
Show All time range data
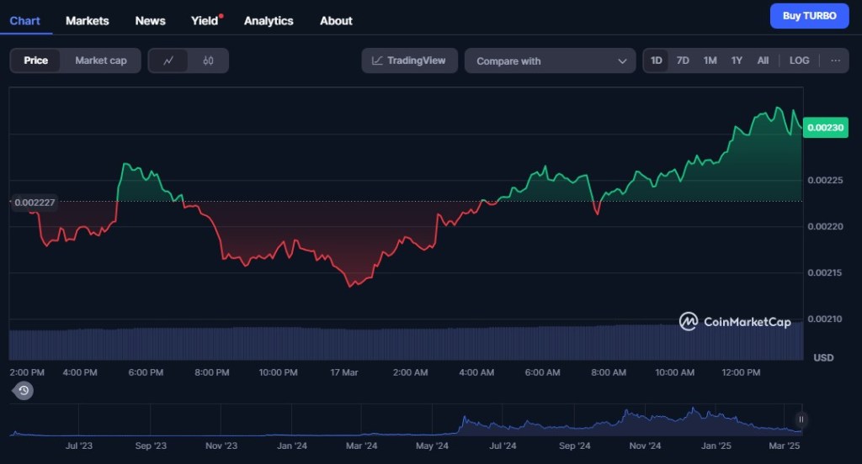coord(763,61)
